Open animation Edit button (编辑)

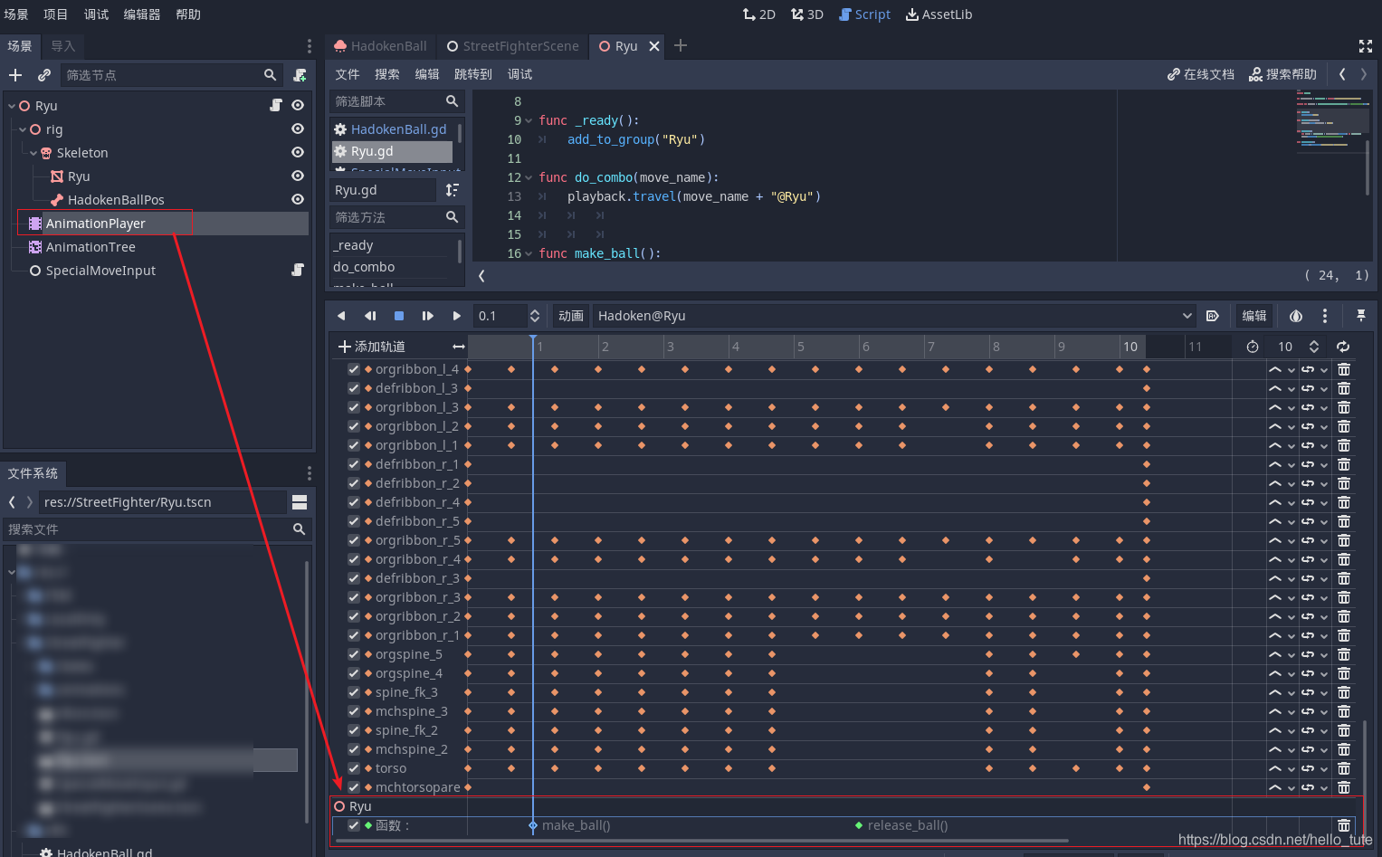pos(1254,316)
